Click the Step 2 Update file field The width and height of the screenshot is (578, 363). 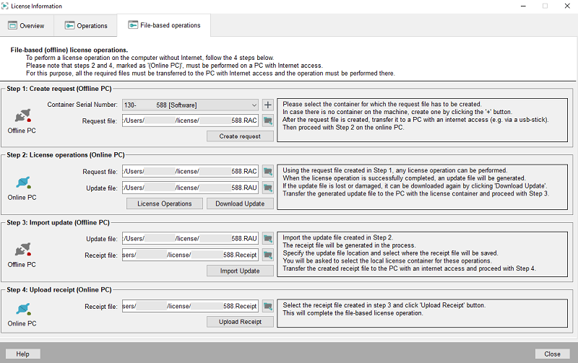[190, 188]
